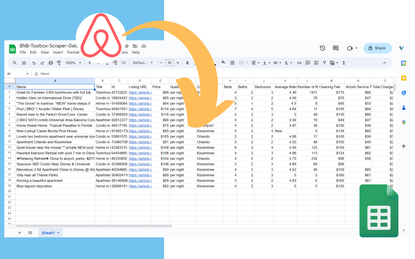Open Google Tasks in side panel

click(x=404, y=93)
